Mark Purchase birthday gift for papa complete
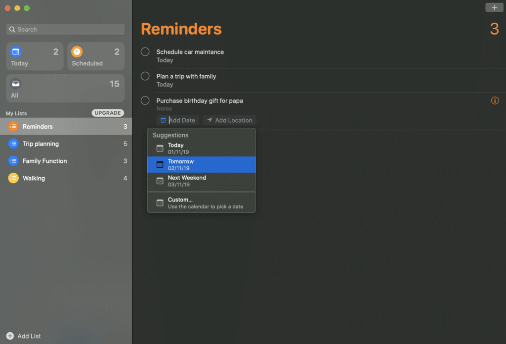 tap(145, 100)
